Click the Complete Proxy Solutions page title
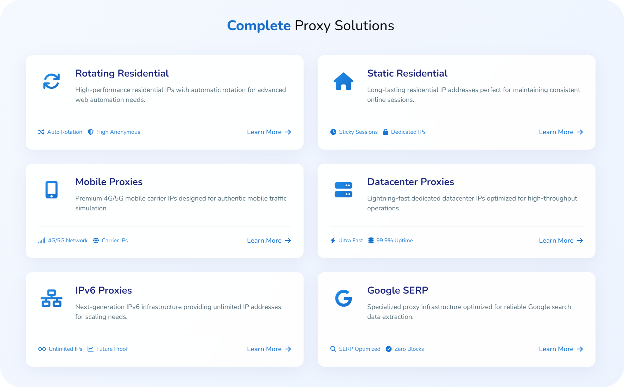Viewport: 624px width, 387px height. (311, 26)
